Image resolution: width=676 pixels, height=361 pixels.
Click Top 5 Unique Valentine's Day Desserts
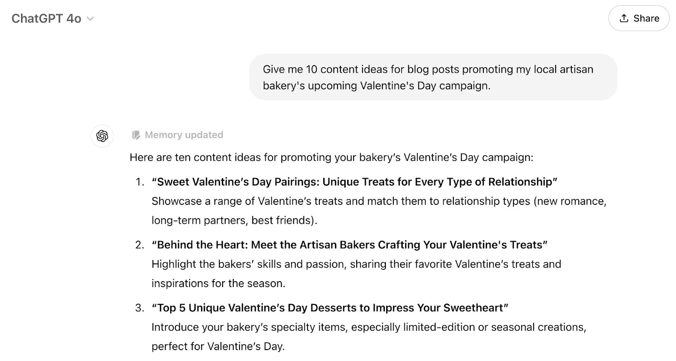pos(330,308)
